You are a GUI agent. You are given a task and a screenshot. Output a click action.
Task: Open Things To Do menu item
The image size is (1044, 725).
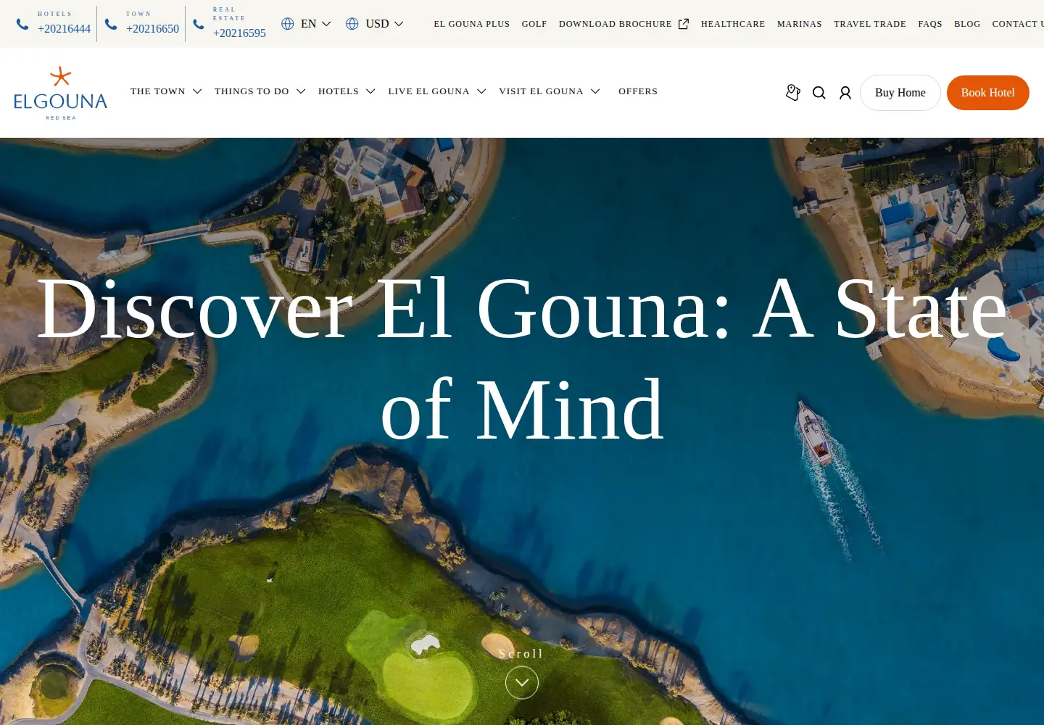252,91
